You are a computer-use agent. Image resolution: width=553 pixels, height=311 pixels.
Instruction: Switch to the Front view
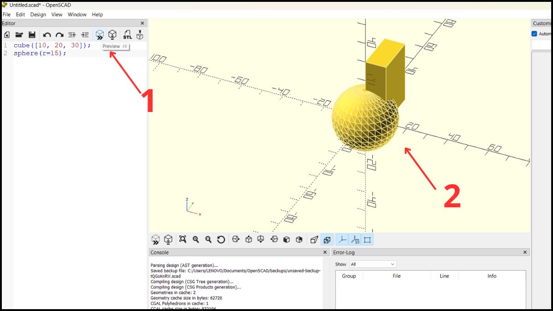[x=287, y=239]
